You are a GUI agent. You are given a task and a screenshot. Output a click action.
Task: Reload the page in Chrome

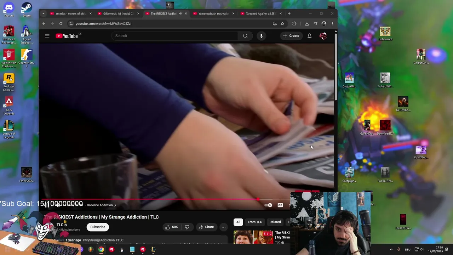click(x=61, y=24)
